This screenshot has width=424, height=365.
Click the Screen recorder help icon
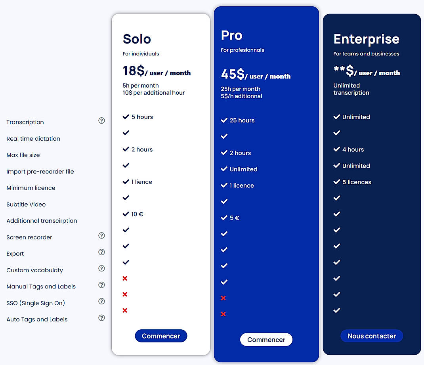tap(101, 235)
